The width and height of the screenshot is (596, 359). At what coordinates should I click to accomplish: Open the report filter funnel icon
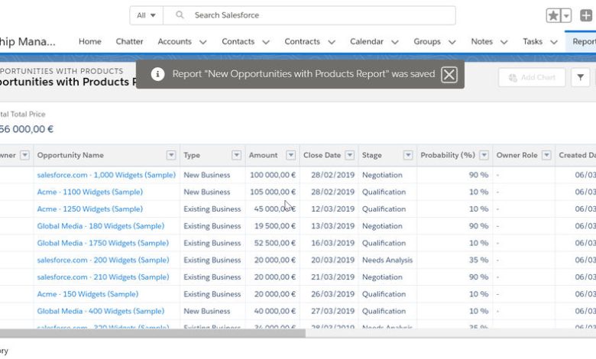pyautogui.click(x=580, y=77)
